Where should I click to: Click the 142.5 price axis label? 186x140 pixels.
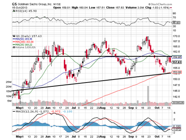point(176,96)
